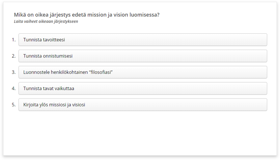Viewport: 280px width, 160px height.
Task: Choose the 'Kirjoita ylös missiosi ja visiosi' item
Action: point(143,105)
